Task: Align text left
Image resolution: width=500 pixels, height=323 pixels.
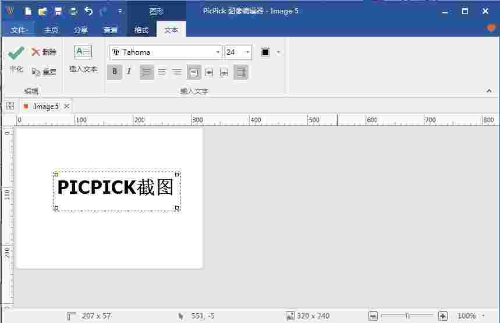Action: pyautogui.click(x=147, y=72)
